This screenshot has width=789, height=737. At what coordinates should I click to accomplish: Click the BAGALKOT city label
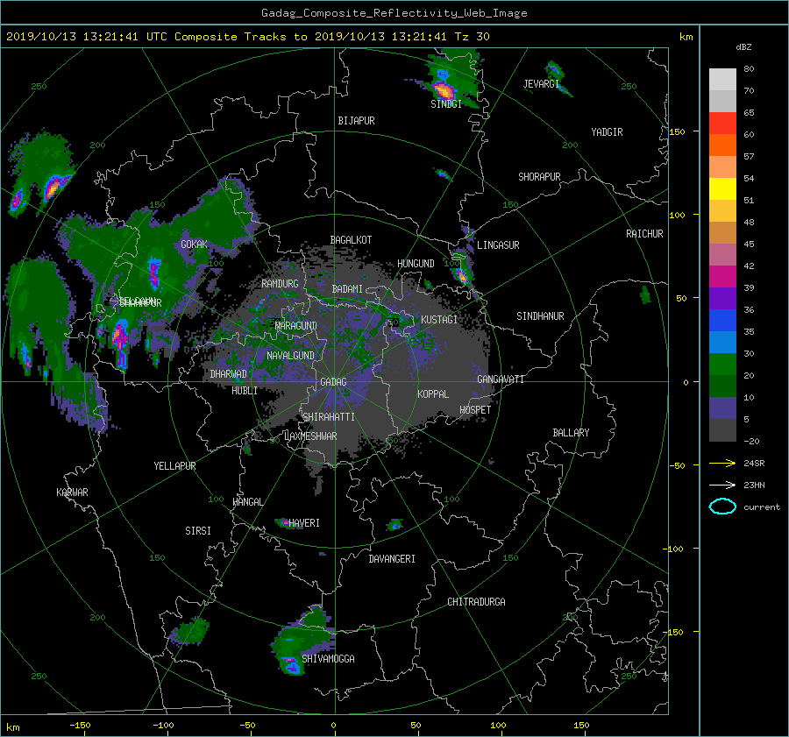[351, 240]
